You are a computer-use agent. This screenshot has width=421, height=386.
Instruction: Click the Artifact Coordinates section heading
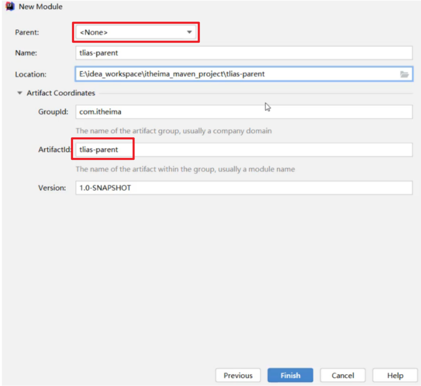tap(61, 93)
